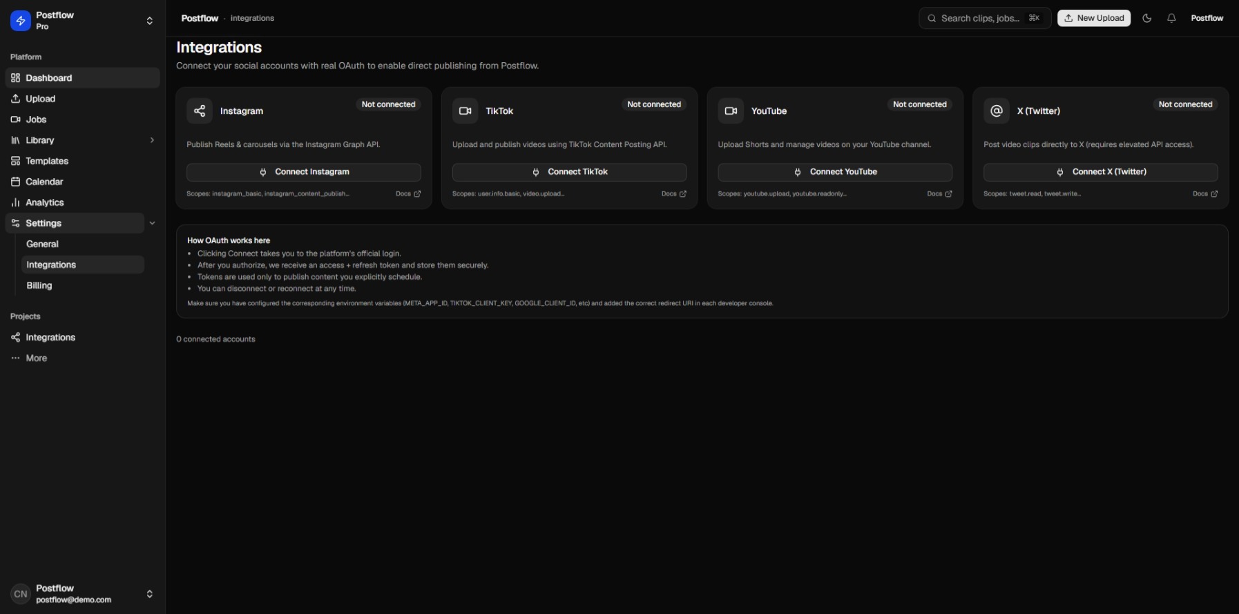
Task: Toggle dark mode moon icon
Action: 1147,19
